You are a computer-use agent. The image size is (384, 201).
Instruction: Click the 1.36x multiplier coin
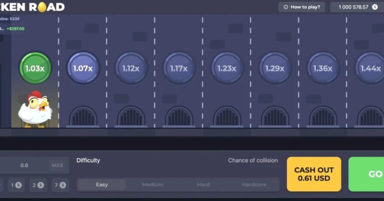(x=322, y=68)
